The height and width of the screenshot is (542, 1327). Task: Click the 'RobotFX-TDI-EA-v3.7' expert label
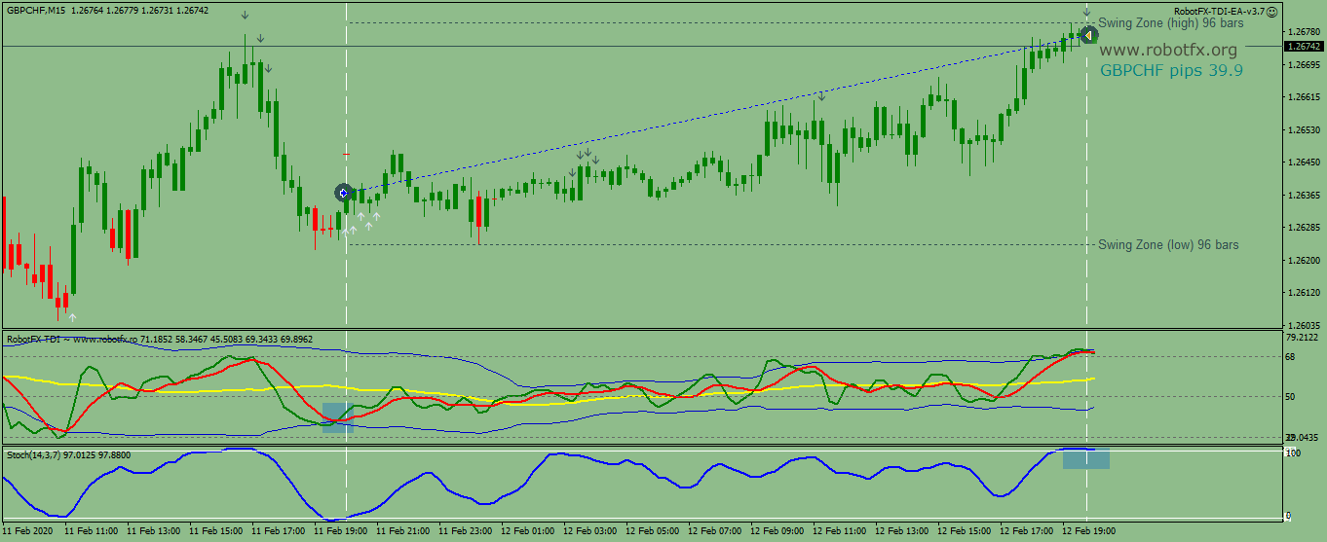click(x=1219, y=11)
